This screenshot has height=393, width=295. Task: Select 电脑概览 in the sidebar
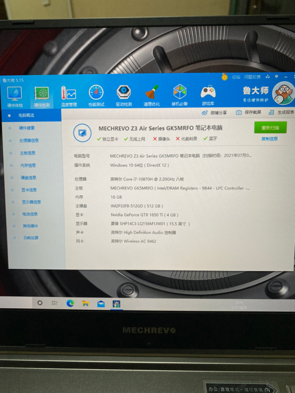click(x=32, y=116)
